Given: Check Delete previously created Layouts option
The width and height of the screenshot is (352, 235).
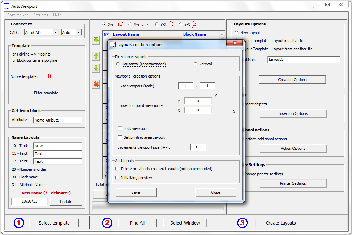Looking at the screenshot, I should (x=117, y=169).
